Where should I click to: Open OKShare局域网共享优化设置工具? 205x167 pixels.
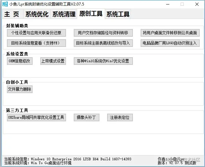coord(36,117)
